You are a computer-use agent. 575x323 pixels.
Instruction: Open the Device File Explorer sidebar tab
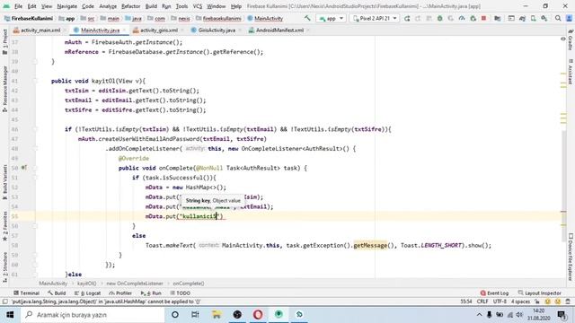pyautogui.click(x=571, y=258)
